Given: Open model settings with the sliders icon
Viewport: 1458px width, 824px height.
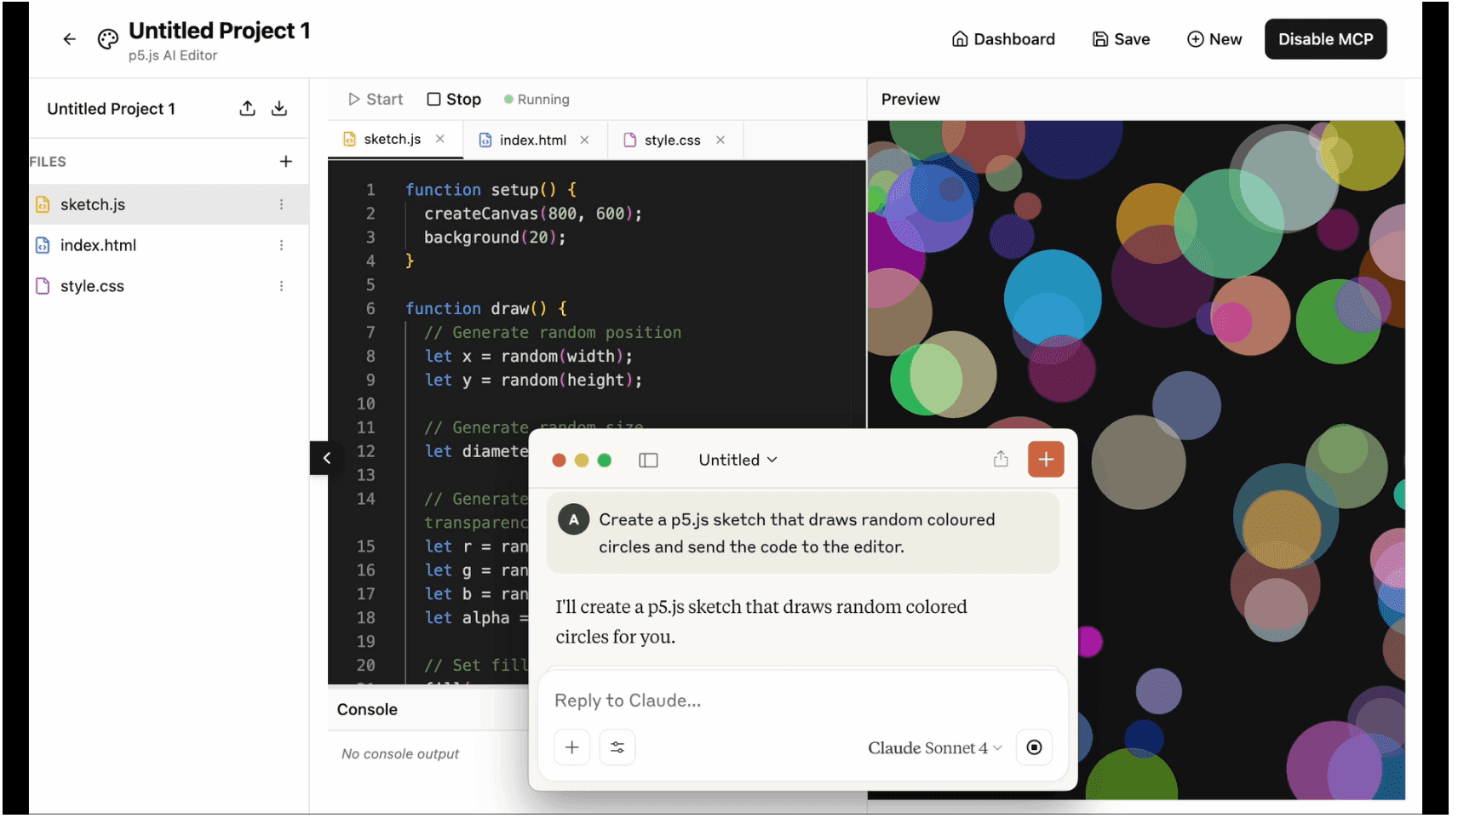Looking at the screenshot, I should click(x=617, y=747).
